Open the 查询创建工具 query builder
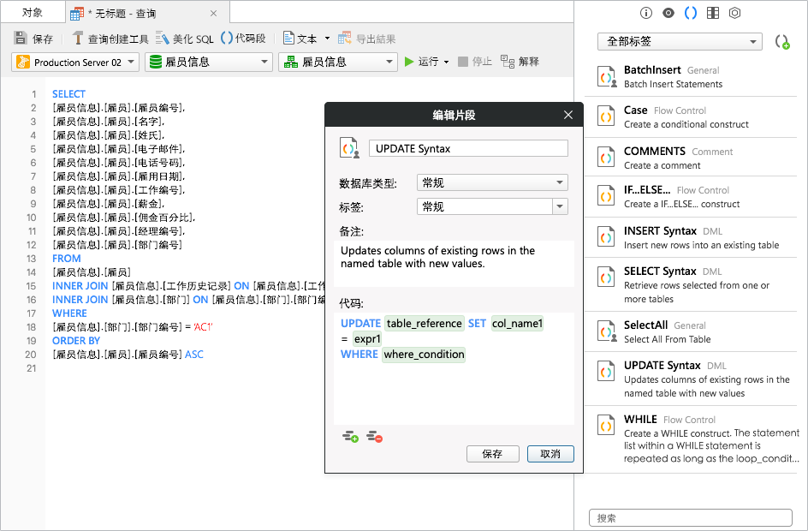Image resolution: width=808 pixels, height=531 pixels. click(110, 39)
